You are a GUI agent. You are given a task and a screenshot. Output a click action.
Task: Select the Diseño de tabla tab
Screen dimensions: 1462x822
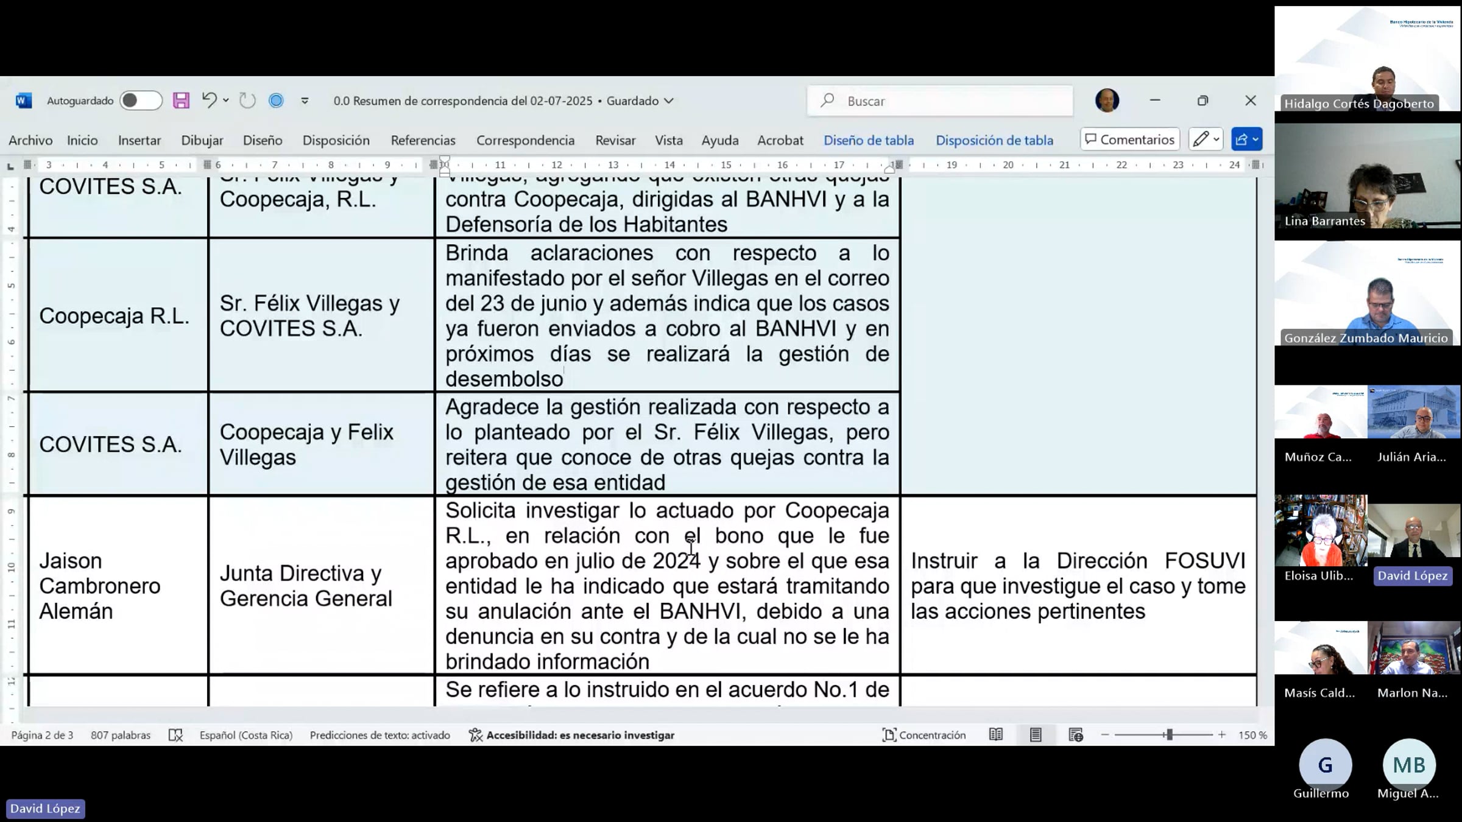[x=869, y=140]
